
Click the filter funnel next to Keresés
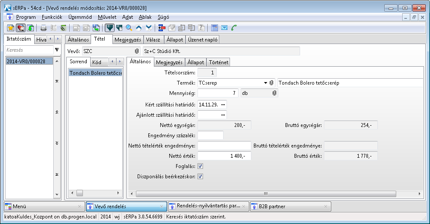[x=57, y=50]
